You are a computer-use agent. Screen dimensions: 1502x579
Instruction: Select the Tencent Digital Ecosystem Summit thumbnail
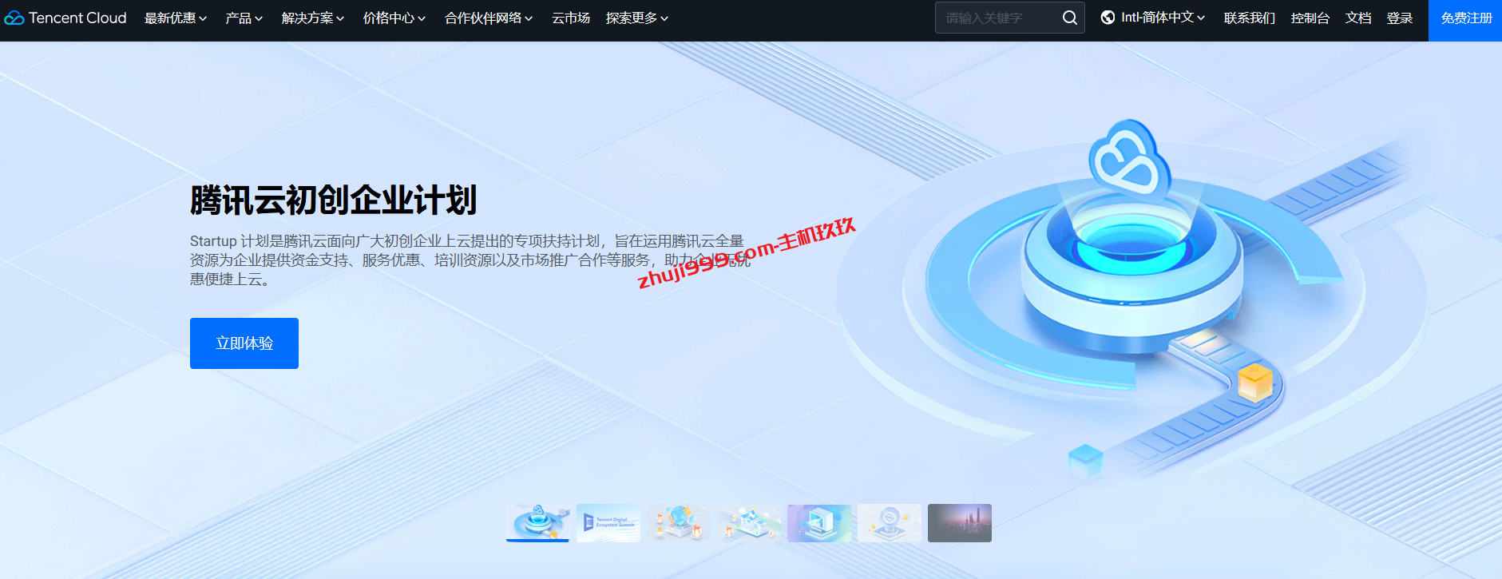pyautogui.click(x=608, y=523)
